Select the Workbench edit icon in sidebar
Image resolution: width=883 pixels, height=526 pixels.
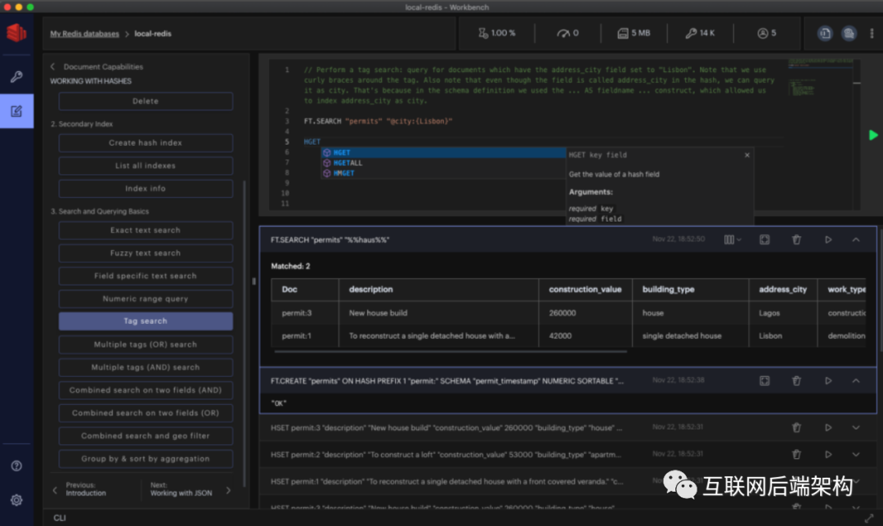pyautogui.click(x=16, y=111)
